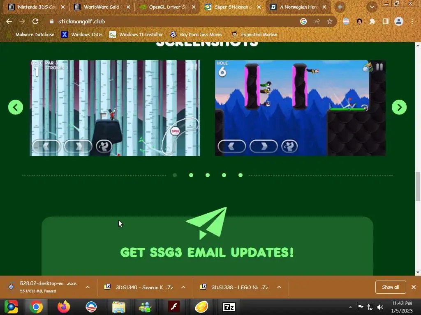
Task: Launch Firefox from the taskbar
Action: pyautogui.click(x=64, y=307)
